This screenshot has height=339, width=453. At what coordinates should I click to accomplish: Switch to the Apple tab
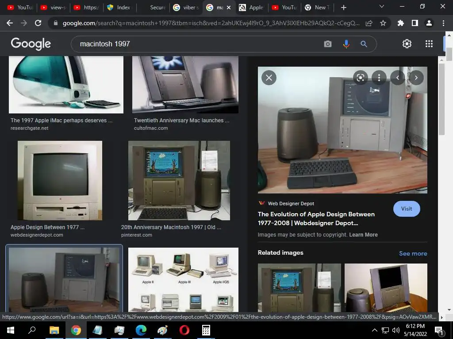pyautogui.click(x=252, y=8)
